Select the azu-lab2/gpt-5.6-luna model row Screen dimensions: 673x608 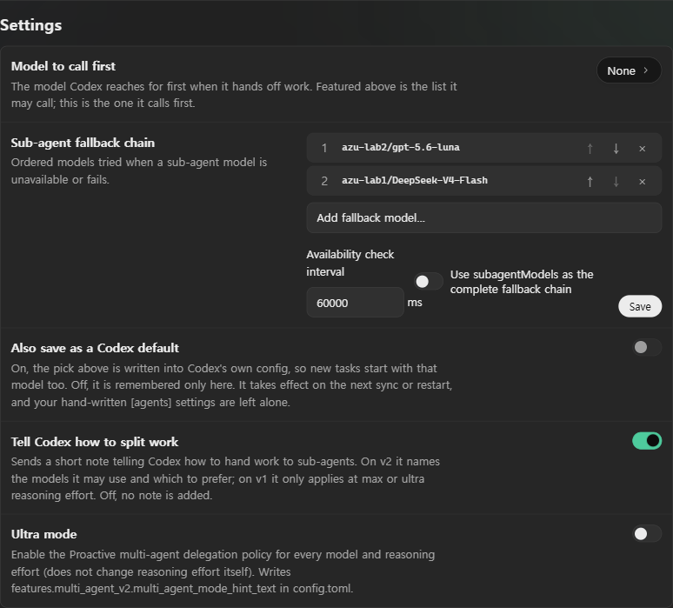pyautogui.click(x=483, y=148)
